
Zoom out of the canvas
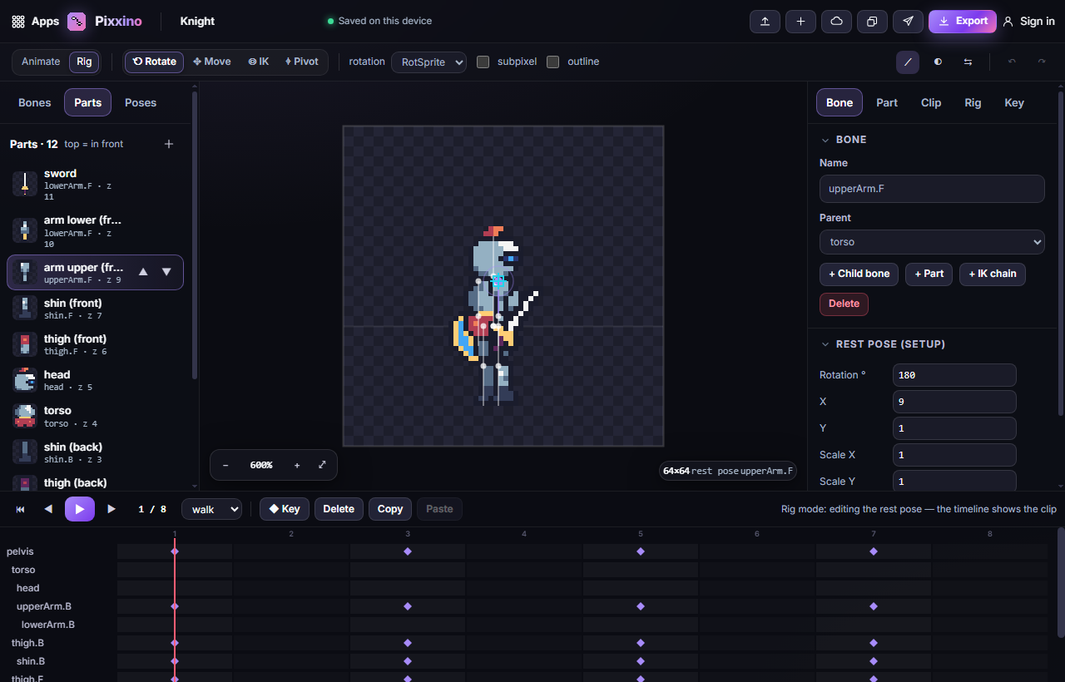click(x=225, y=465)
